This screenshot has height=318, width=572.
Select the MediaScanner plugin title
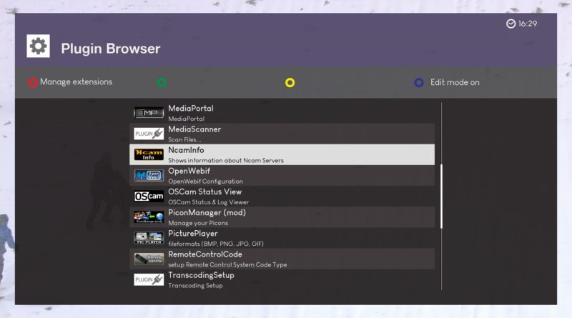click(x=194, y=129)
